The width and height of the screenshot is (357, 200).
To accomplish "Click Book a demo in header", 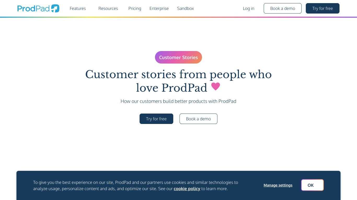I will pyautogui.click(x=283, y=8).
